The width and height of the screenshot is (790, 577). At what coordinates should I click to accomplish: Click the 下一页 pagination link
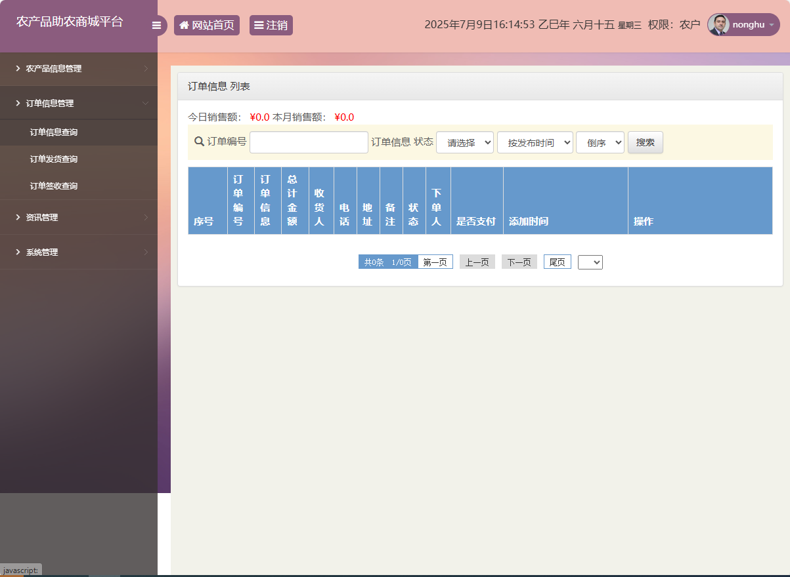tap(519, 262)
